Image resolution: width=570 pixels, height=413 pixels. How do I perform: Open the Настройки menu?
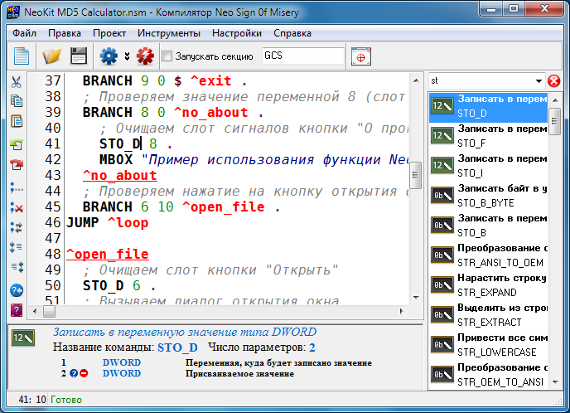click(x=237, y=33)
